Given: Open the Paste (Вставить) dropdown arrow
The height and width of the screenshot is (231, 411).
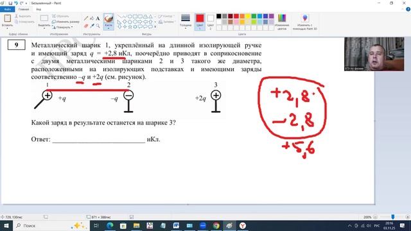Looking at the screenshot, I should 7,28.
